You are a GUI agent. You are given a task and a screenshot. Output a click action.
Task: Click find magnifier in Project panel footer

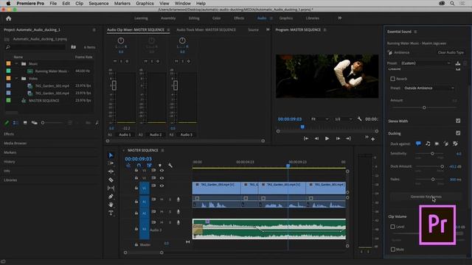point(97,123)
